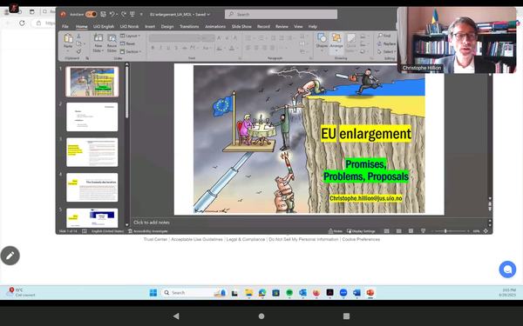This screenshot has width=523, height=326.
Task: Open the Cookie Preferences link
Action: [361, 239]
